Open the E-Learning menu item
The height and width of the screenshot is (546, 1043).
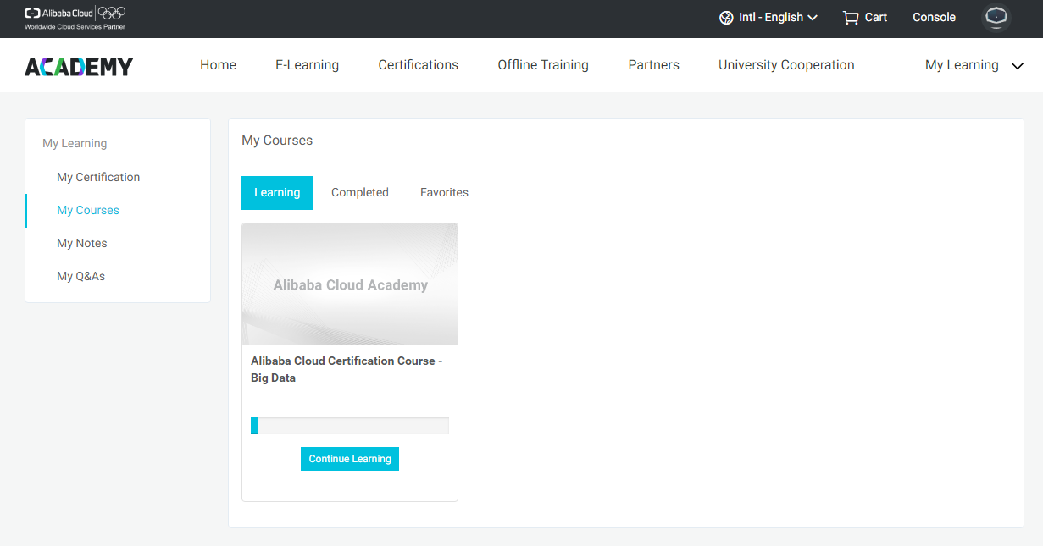pyautogui.click(x=307, y=65)
